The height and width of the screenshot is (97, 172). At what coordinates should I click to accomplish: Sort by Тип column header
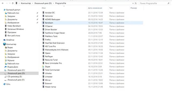coord(111,8)
